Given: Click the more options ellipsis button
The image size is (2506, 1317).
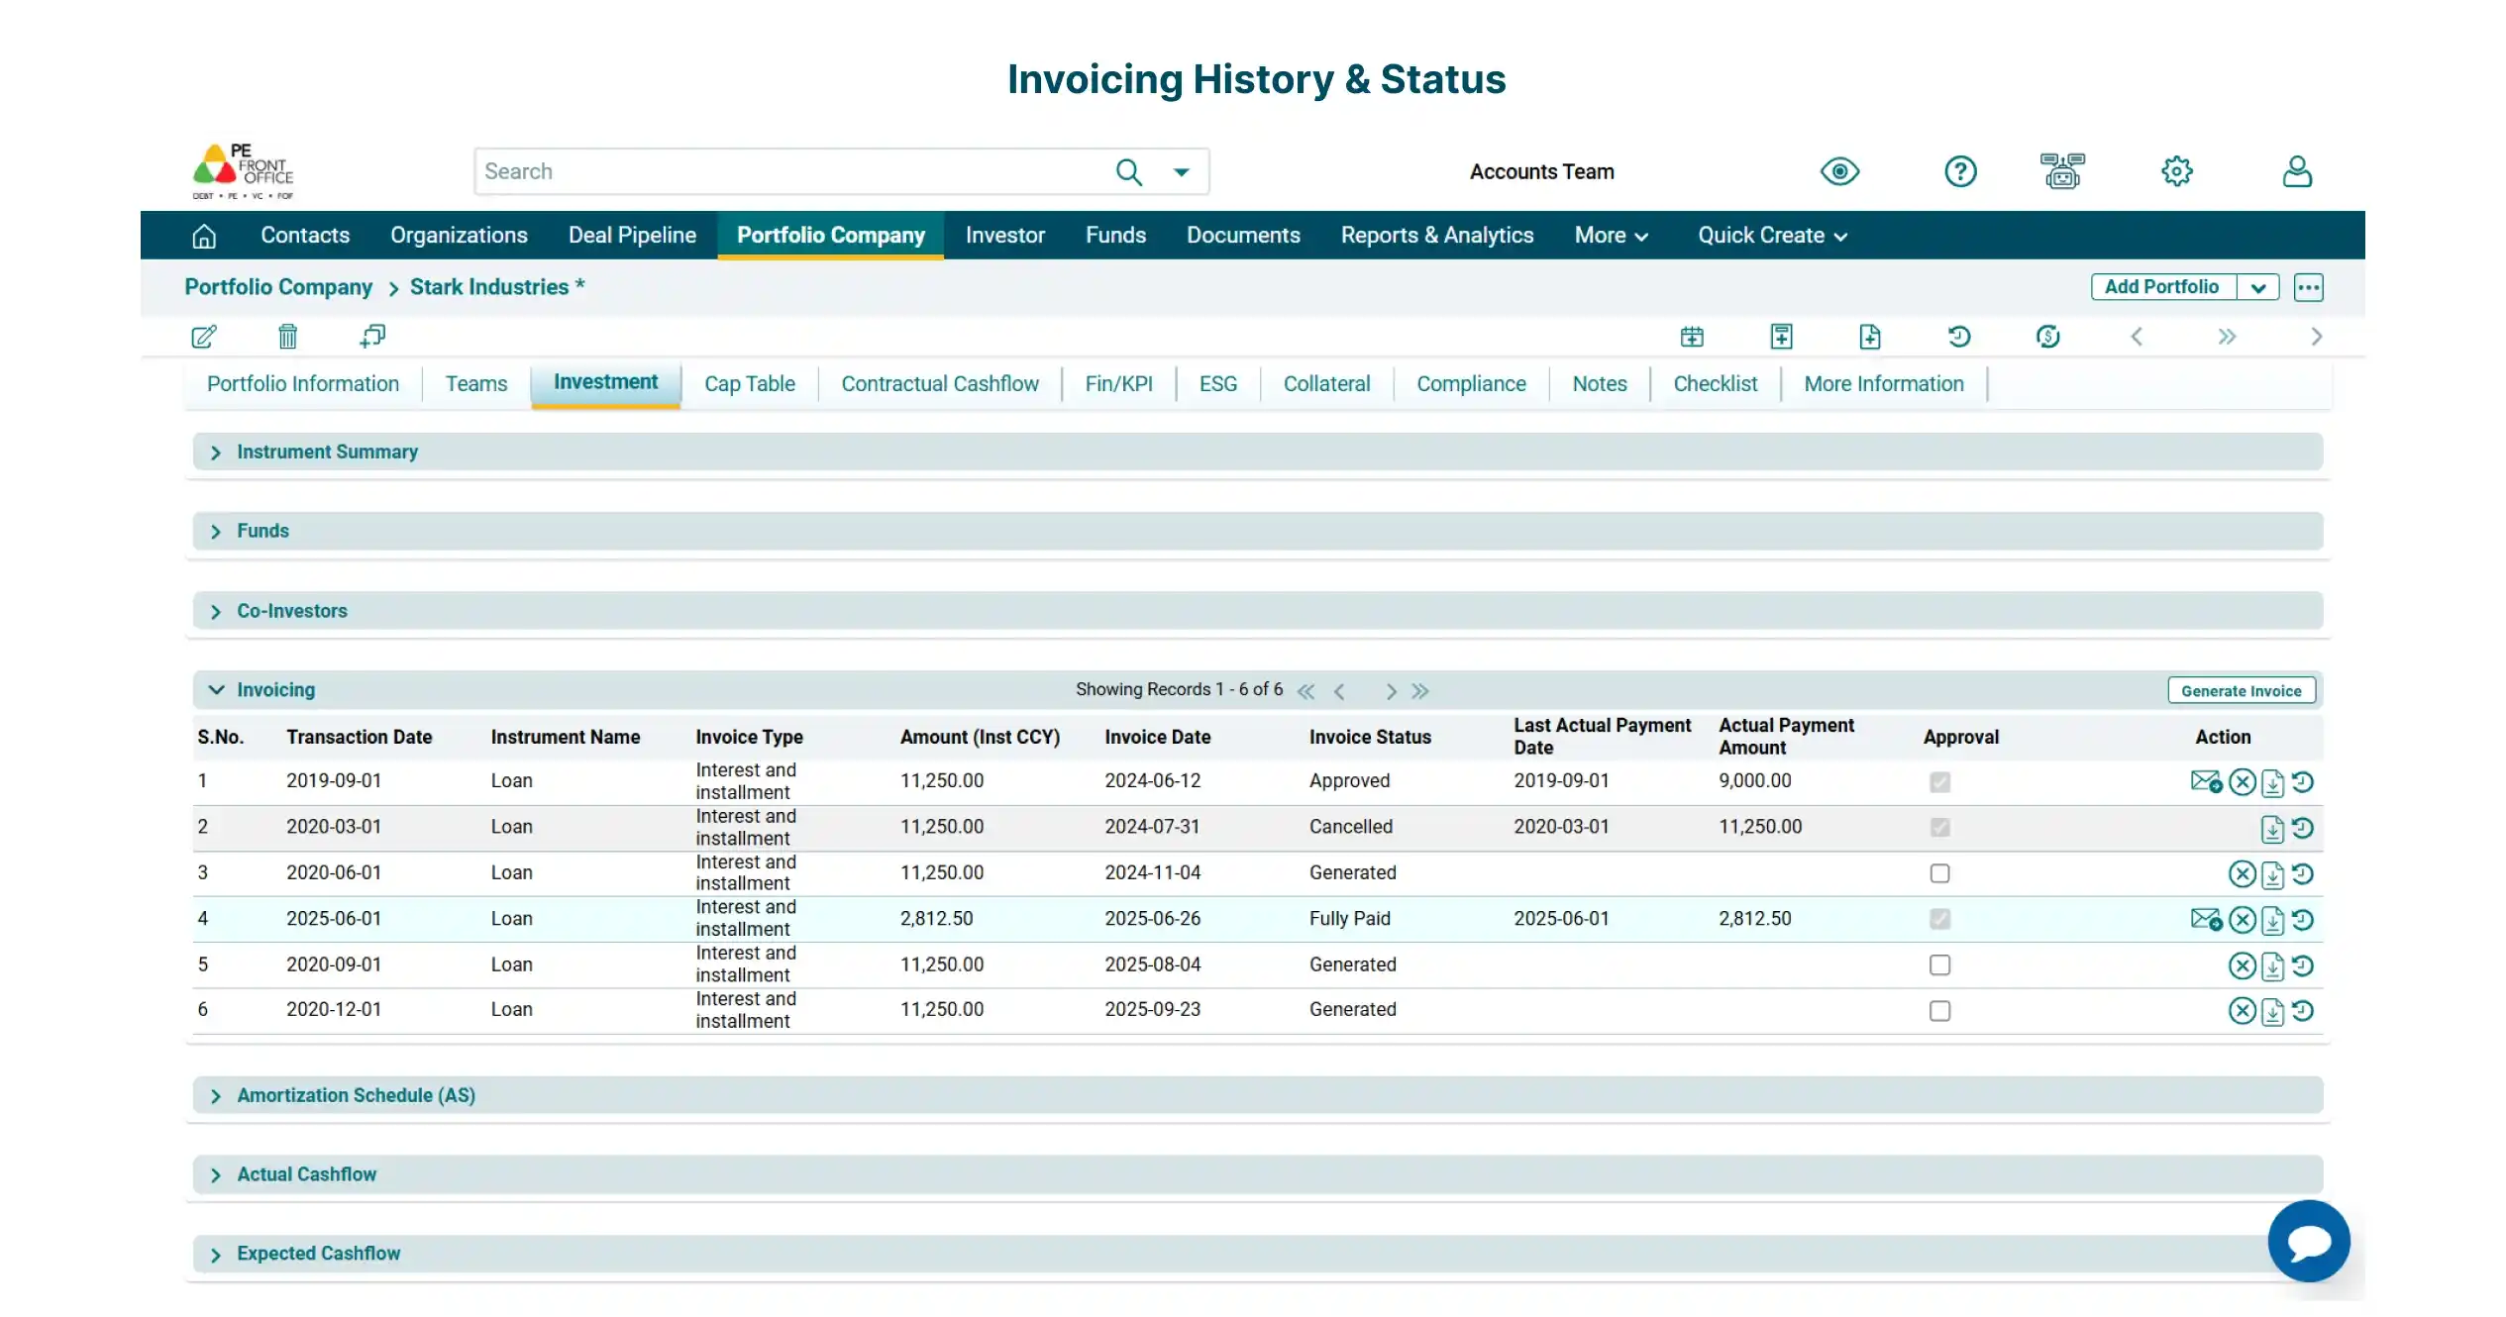Looking at the screenshot, I should coord(2308,287).
